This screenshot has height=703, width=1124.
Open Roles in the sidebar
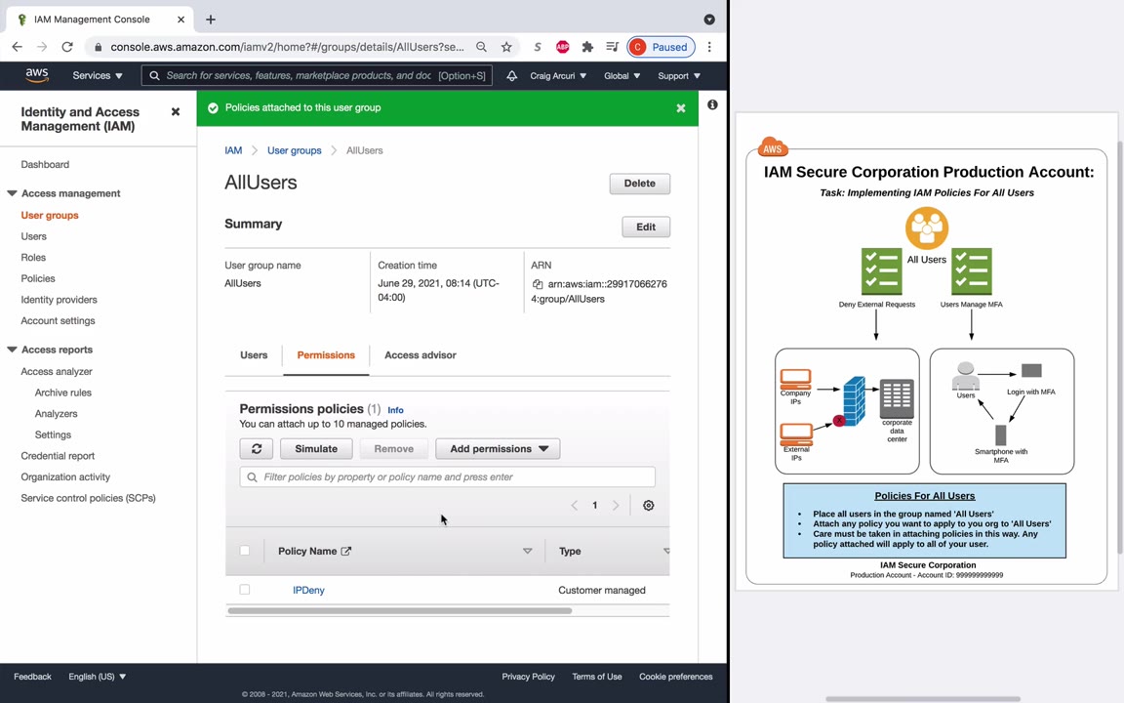tap(33, 258)
